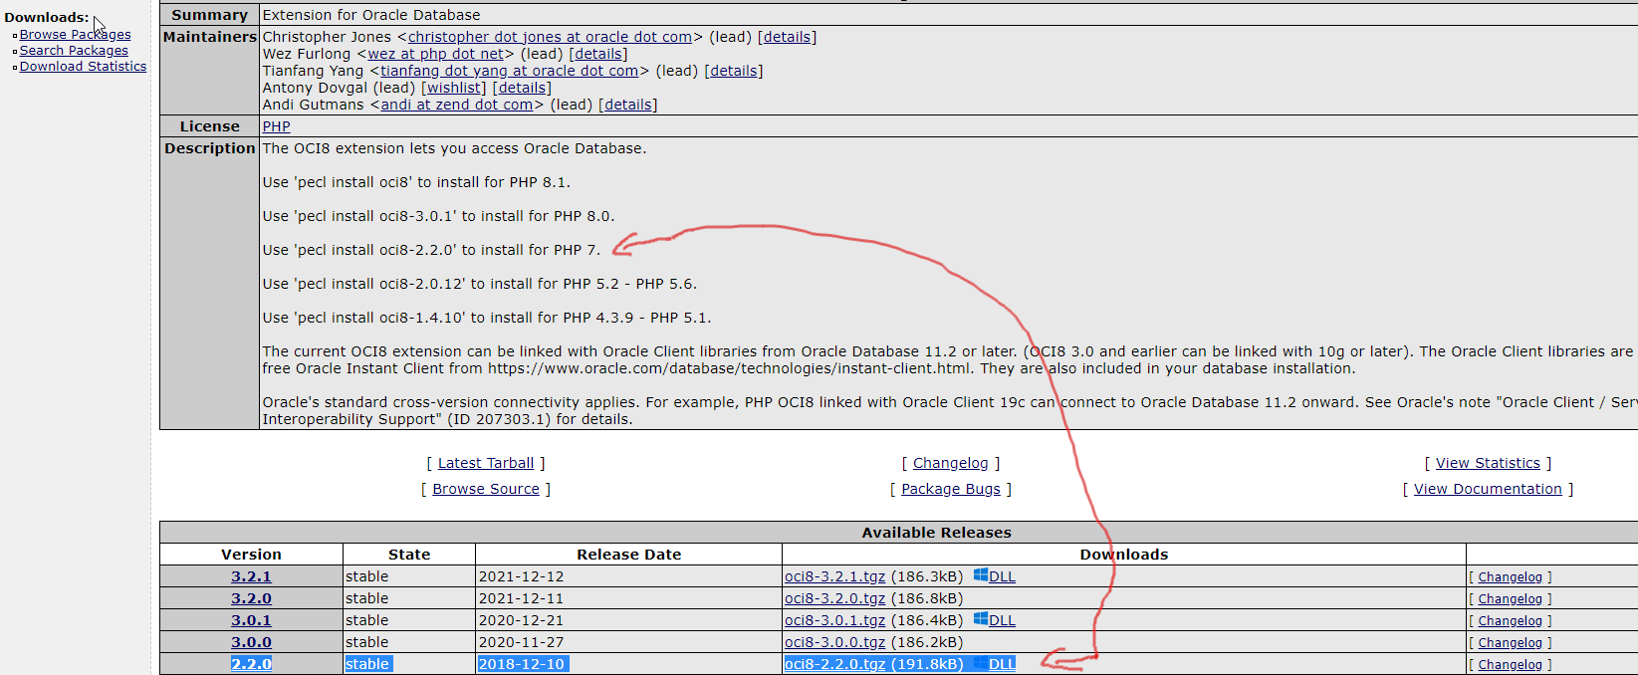Open the DLL link for version 3.0.1

coord(1002,620)
